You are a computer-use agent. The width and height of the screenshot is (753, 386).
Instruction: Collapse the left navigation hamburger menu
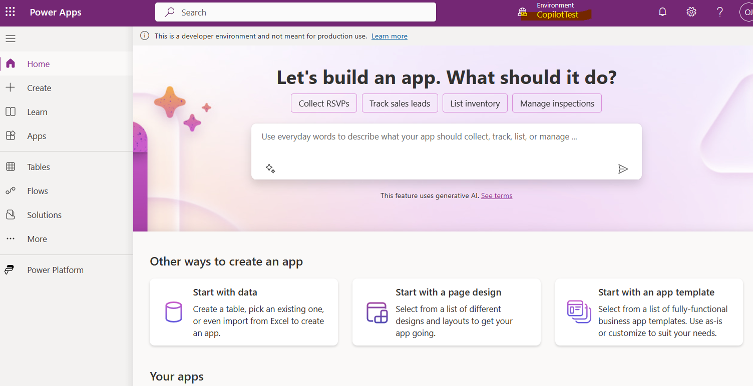11,38
